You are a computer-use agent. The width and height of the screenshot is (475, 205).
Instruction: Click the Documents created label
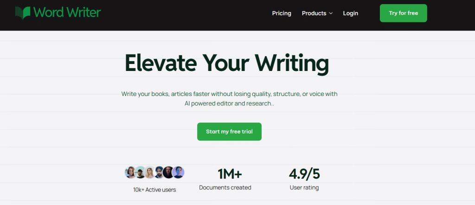pyautogui.click(x=225, y=187)
